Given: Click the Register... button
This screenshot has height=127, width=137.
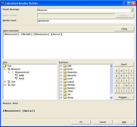Looking at the screenshot, I should pos(124,97).
